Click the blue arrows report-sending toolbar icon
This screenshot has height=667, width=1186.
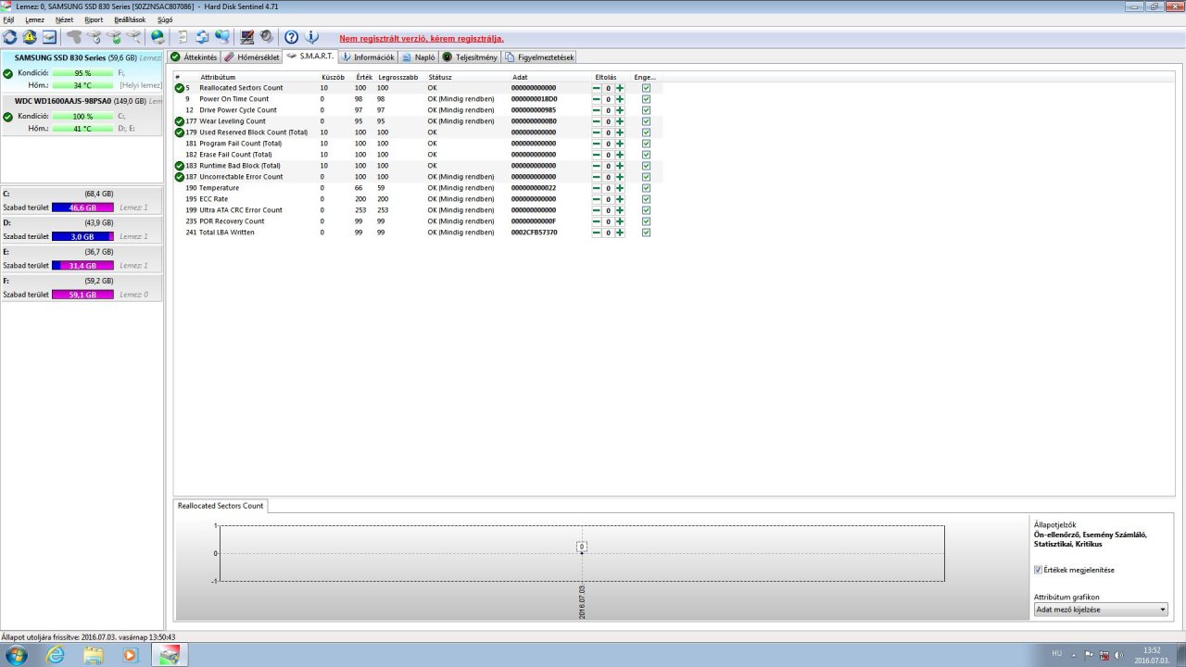tap(202, 37)
